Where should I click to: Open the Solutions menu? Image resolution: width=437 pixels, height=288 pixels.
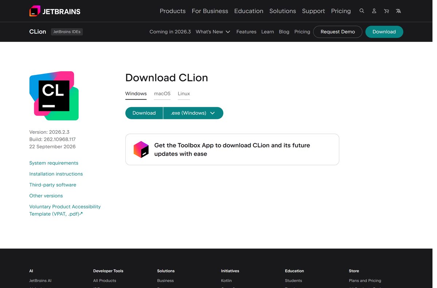tap(283, 11)
